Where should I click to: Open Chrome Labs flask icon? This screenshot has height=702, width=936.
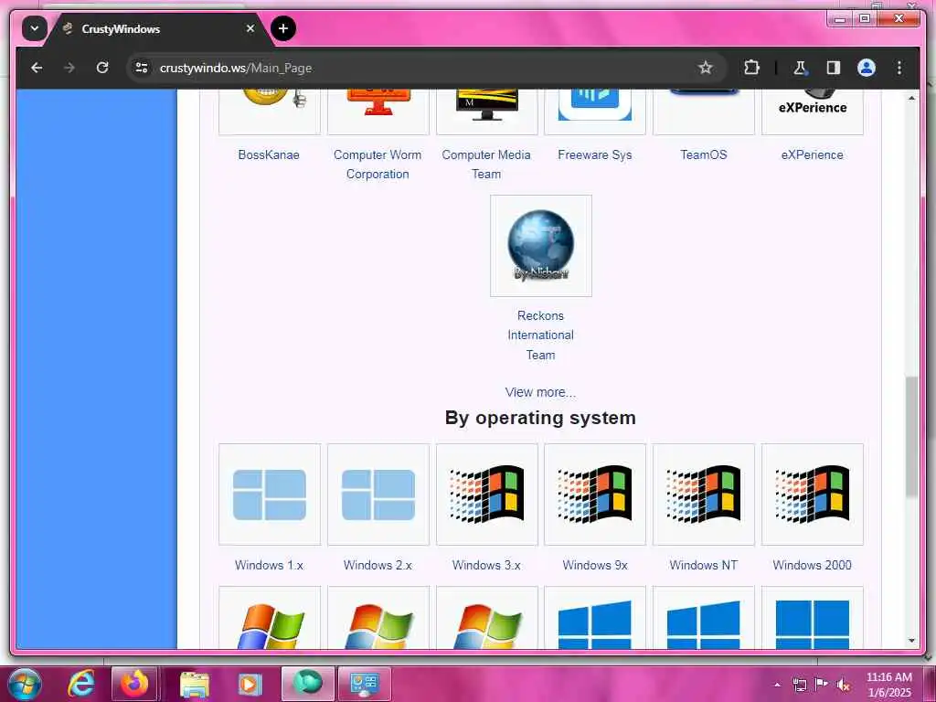(800, 68)
